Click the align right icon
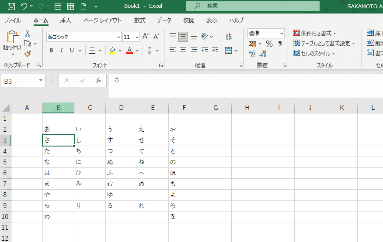The width and height of the screenshot is (383, 242). pyautogui.click(x=194, y=51)
